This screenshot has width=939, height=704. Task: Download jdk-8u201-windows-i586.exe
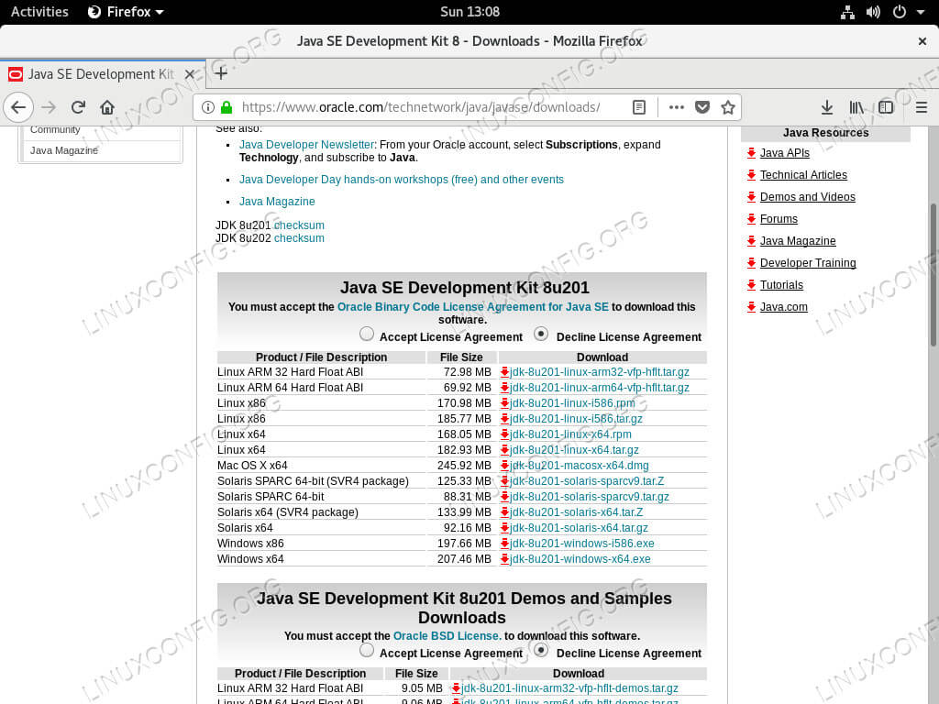(x=581, y=544)
